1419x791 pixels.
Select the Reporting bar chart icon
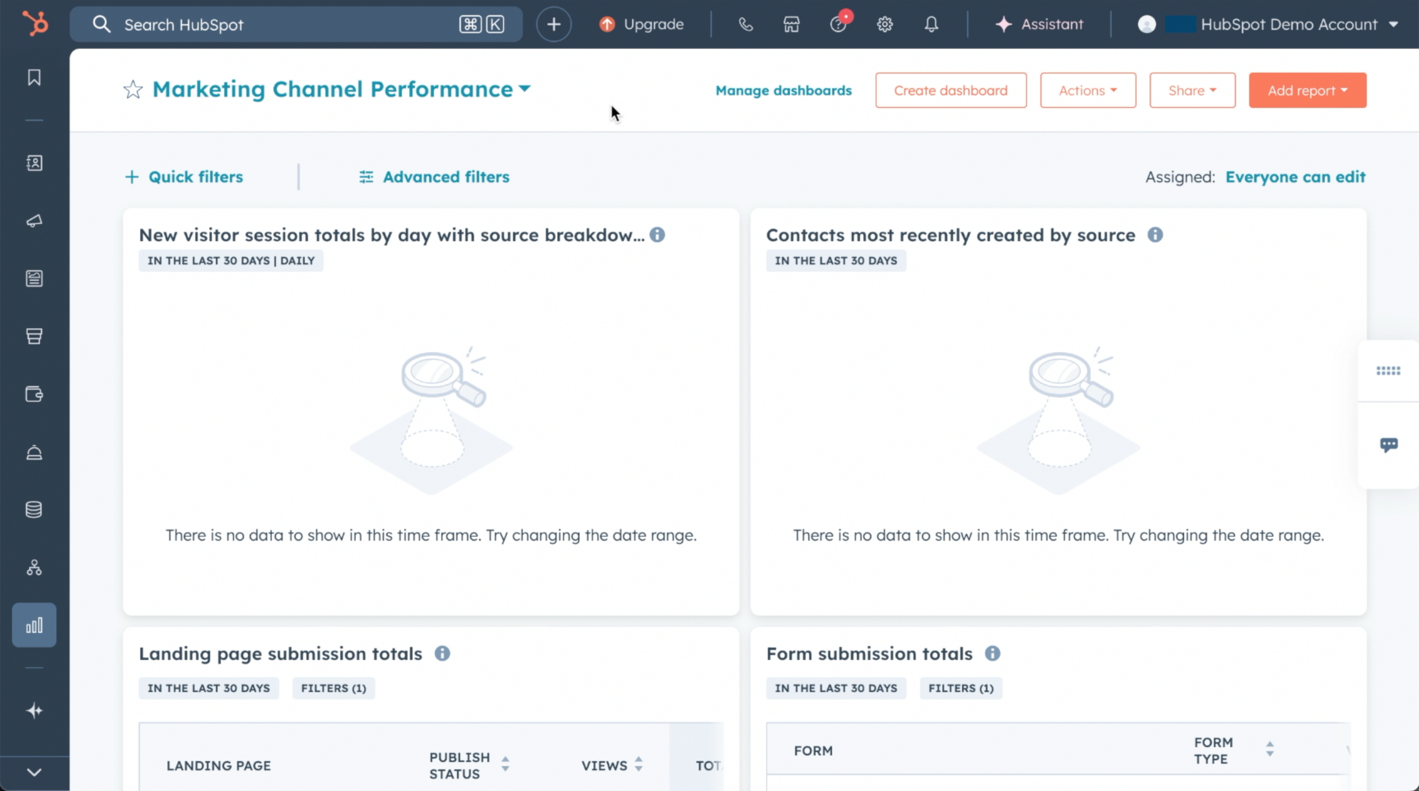point(34,624)
